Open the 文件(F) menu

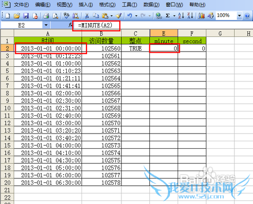tap(21, 5)
